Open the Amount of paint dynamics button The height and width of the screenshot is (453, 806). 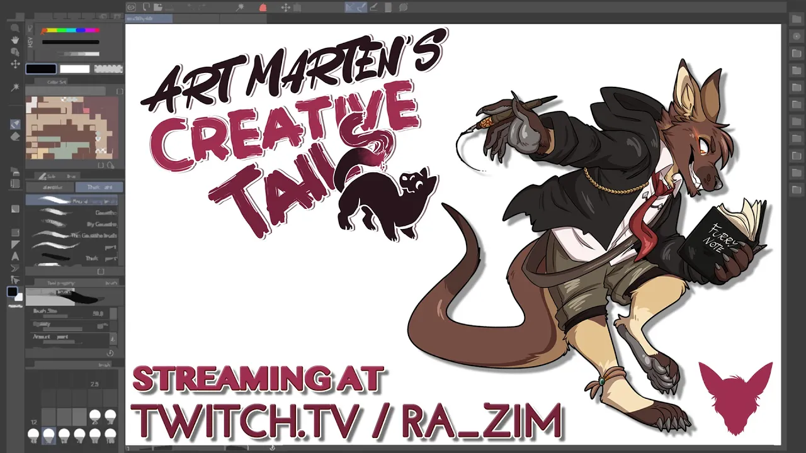click(113, 338)
